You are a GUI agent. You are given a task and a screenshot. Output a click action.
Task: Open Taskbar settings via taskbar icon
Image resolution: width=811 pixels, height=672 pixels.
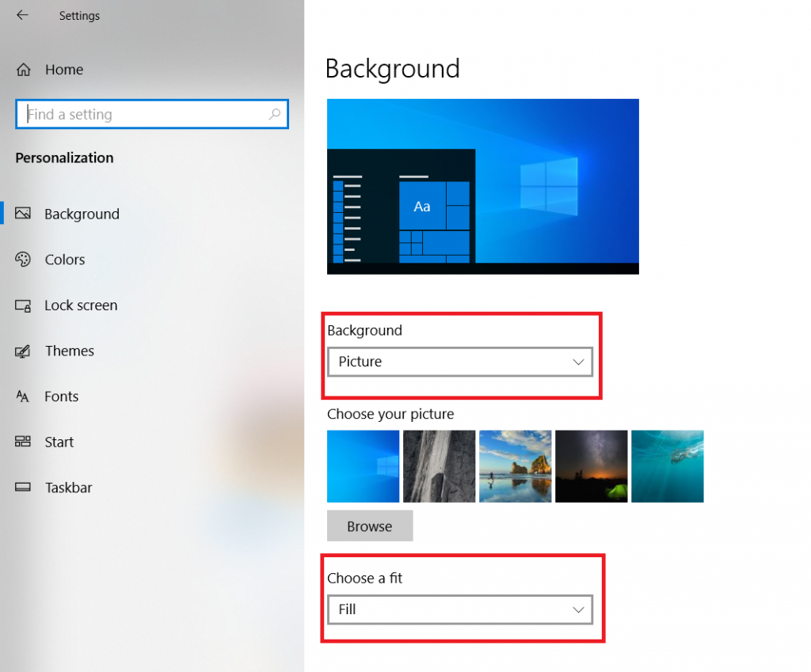click(25, 488)
